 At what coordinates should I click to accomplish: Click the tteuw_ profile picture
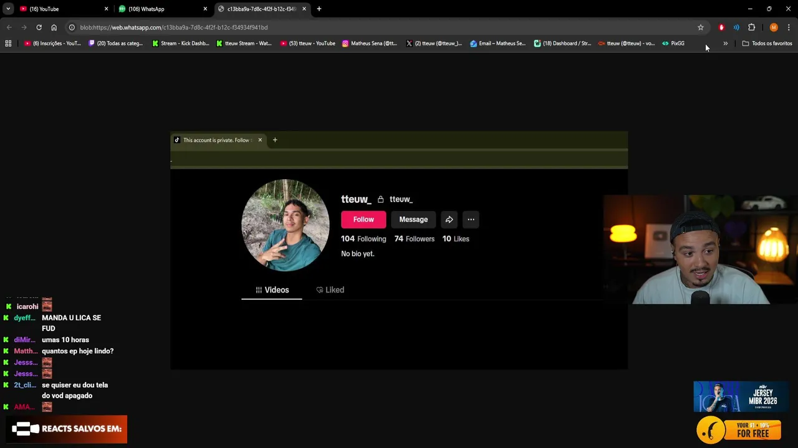click(x=286, y=225)
